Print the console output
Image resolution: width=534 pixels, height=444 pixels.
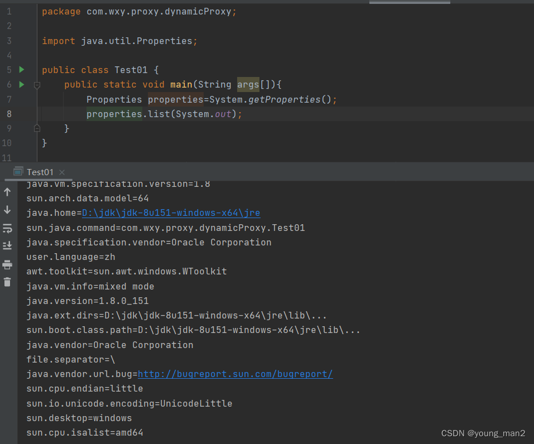coord(7,264)
